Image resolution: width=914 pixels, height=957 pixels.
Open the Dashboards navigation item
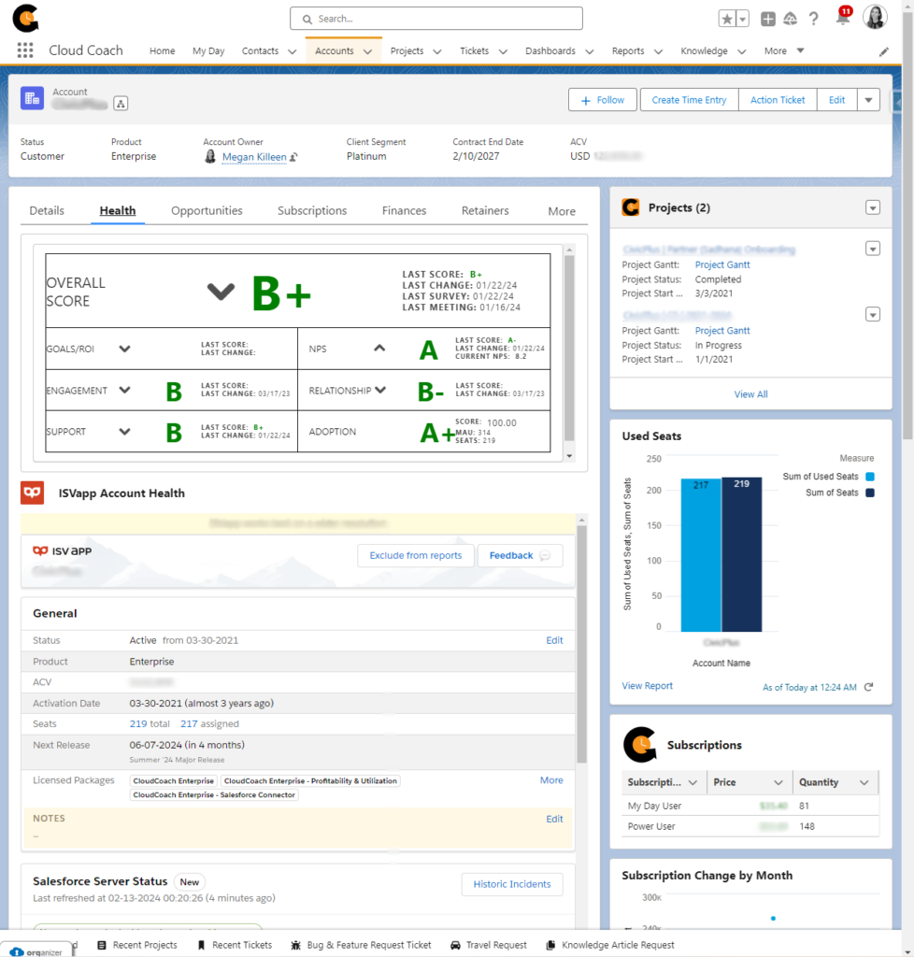click(x=551, y=50)
